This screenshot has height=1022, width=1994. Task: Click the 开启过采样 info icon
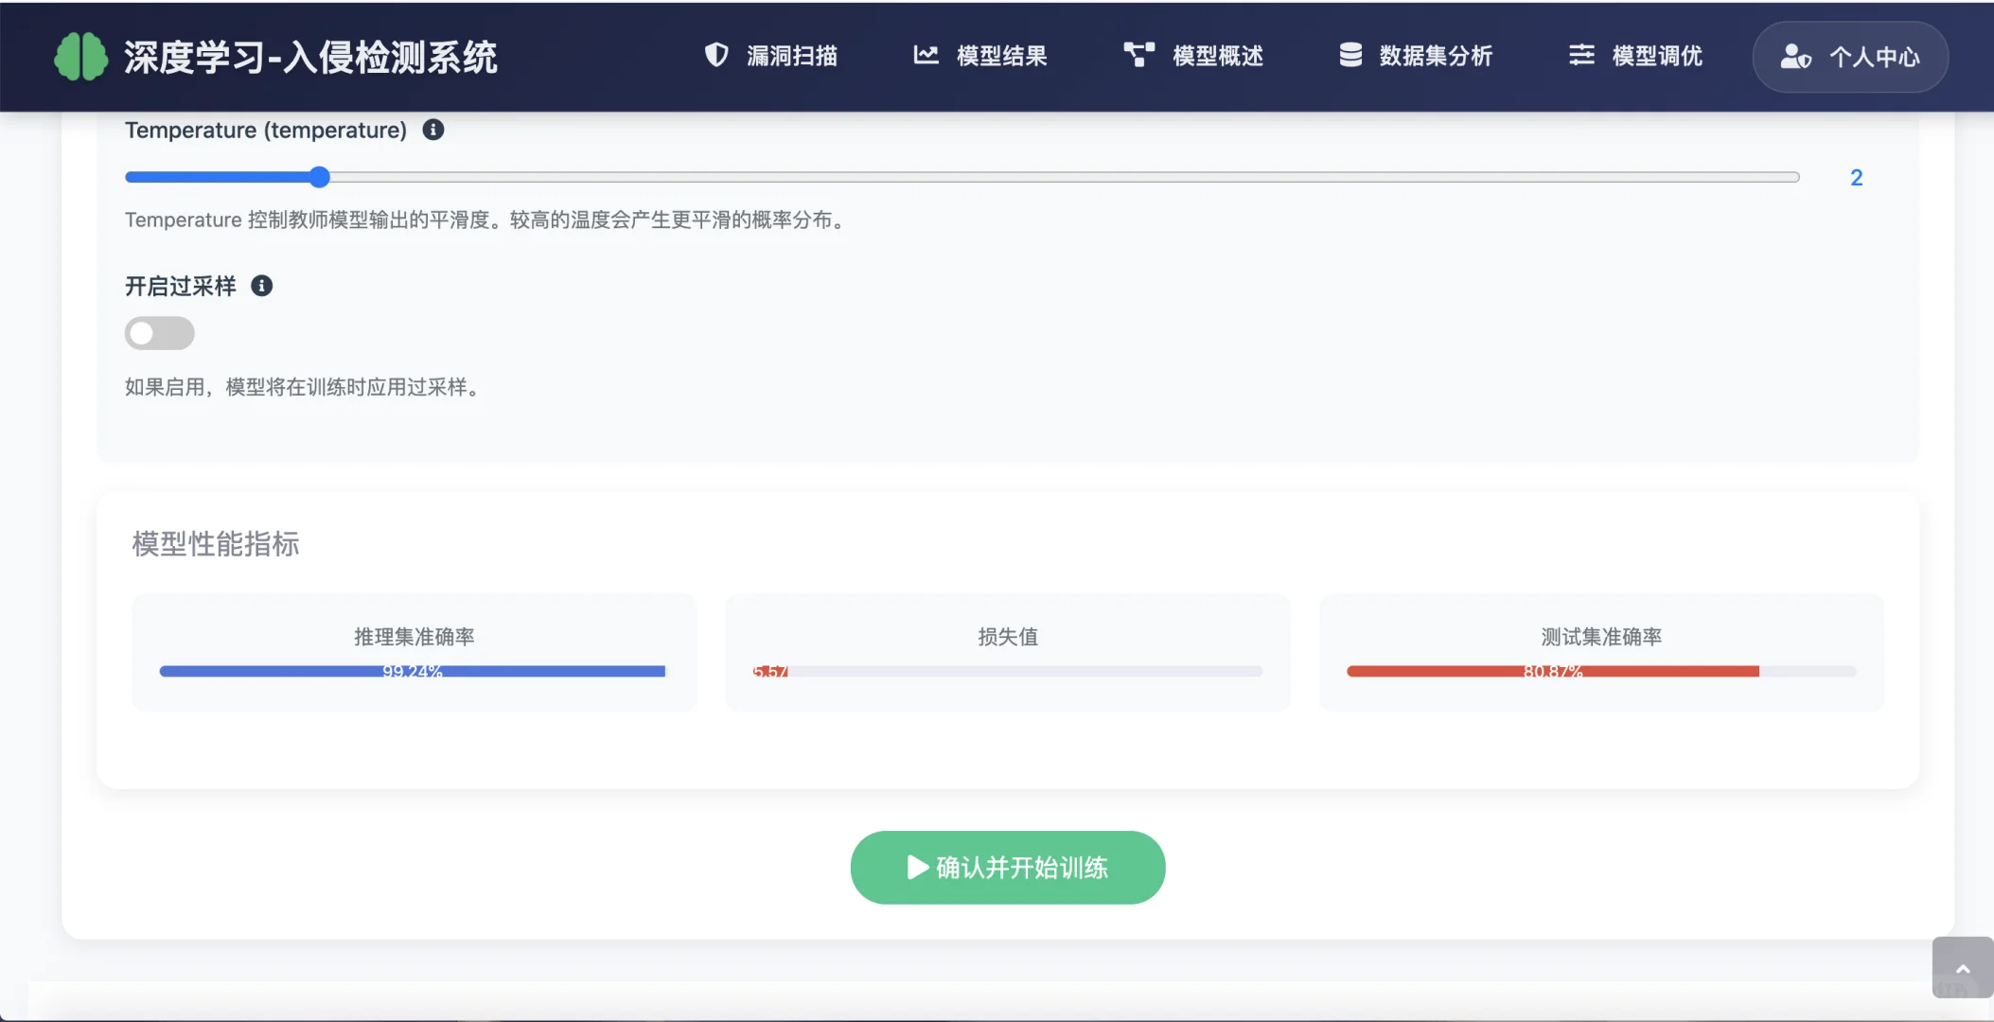click(x=261, y=286)
